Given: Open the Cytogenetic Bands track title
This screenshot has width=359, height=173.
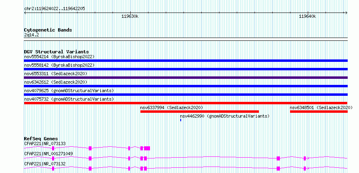Looking at the screenshot, I should [x=48, y=30].
